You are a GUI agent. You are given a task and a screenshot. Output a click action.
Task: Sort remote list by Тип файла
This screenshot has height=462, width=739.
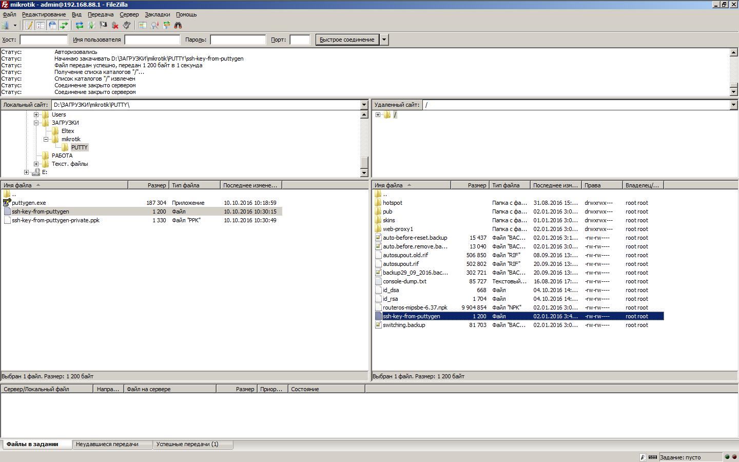(x=510, y=185)
